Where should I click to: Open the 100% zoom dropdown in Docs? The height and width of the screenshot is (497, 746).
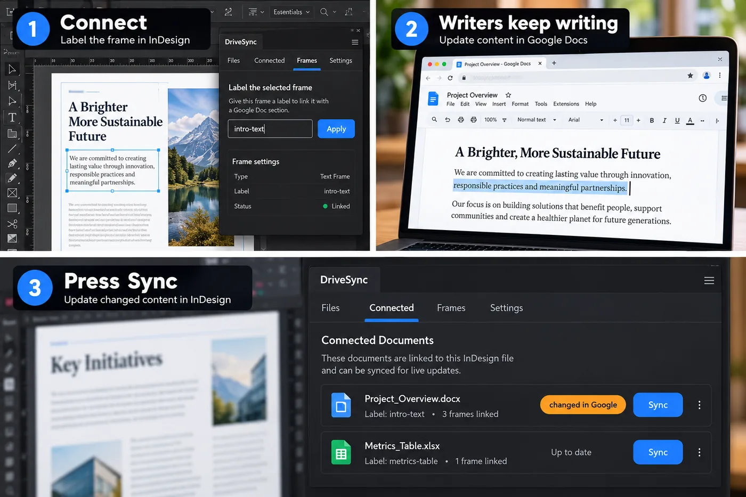coord(496,120)
